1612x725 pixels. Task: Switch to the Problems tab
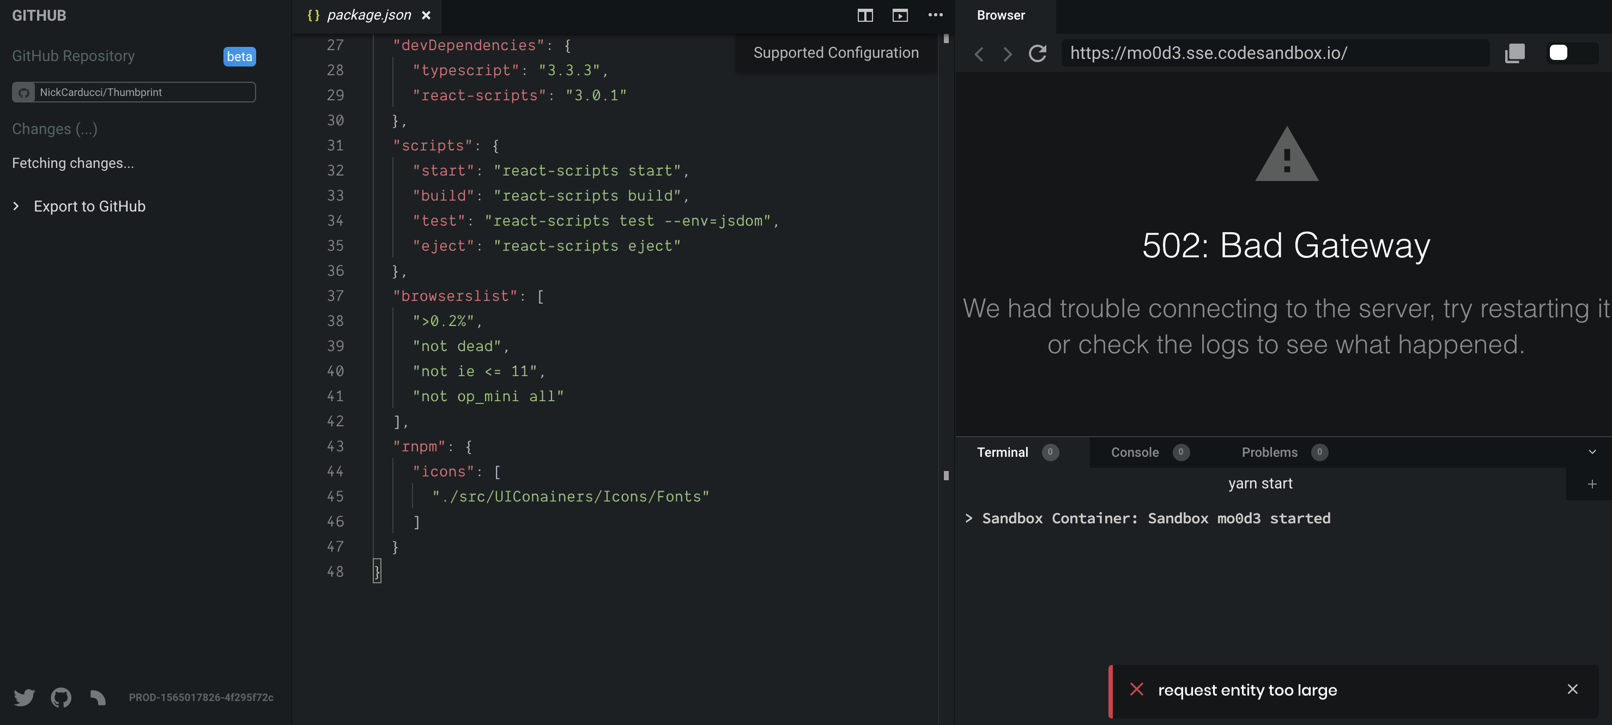1269,452
